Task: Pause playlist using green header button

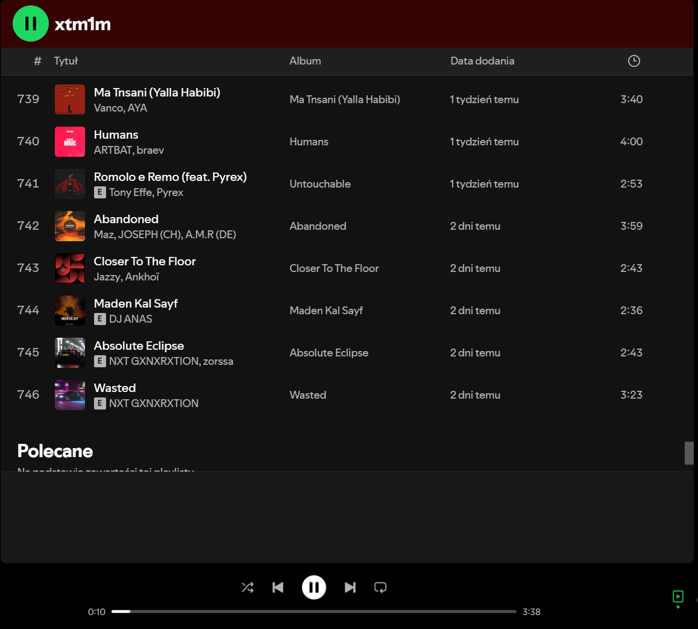Action: coord(30,24)
